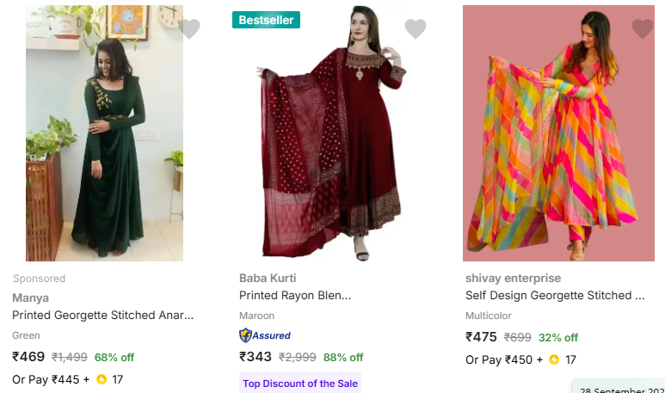665x393 pixels.
Task: Open the maroon kurti product image
Action: click(331, 133)
